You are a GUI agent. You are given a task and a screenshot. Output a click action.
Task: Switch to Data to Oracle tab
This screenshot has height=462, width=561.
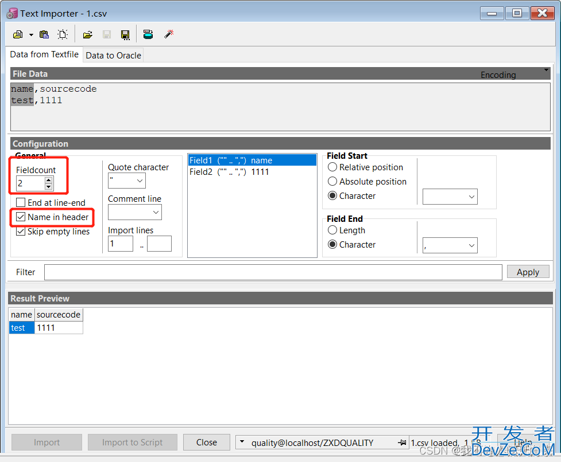coord(114,56)
